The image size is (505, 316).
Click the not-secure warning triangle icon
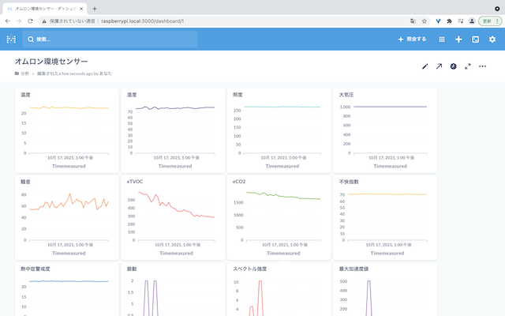pos(44,21)
